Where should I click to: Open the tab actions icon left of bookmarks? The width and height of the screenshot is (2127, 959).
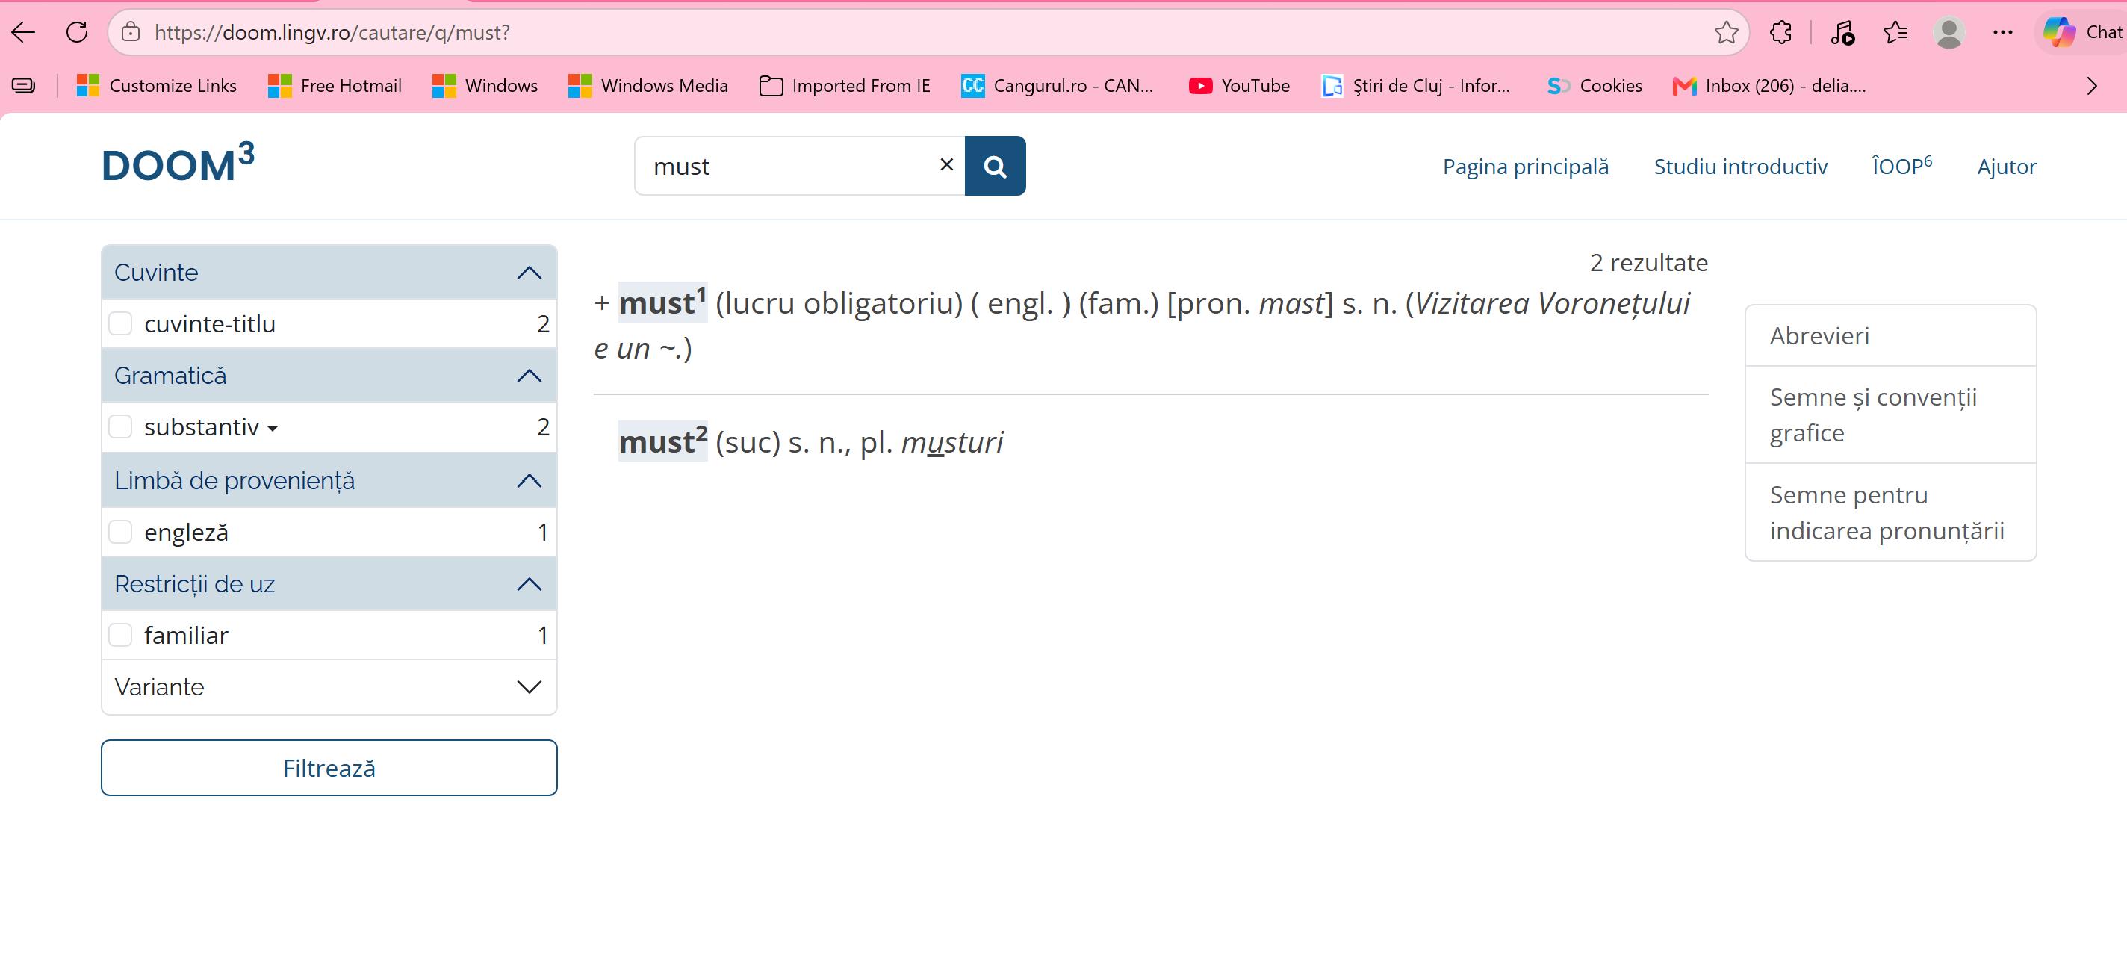24,85
